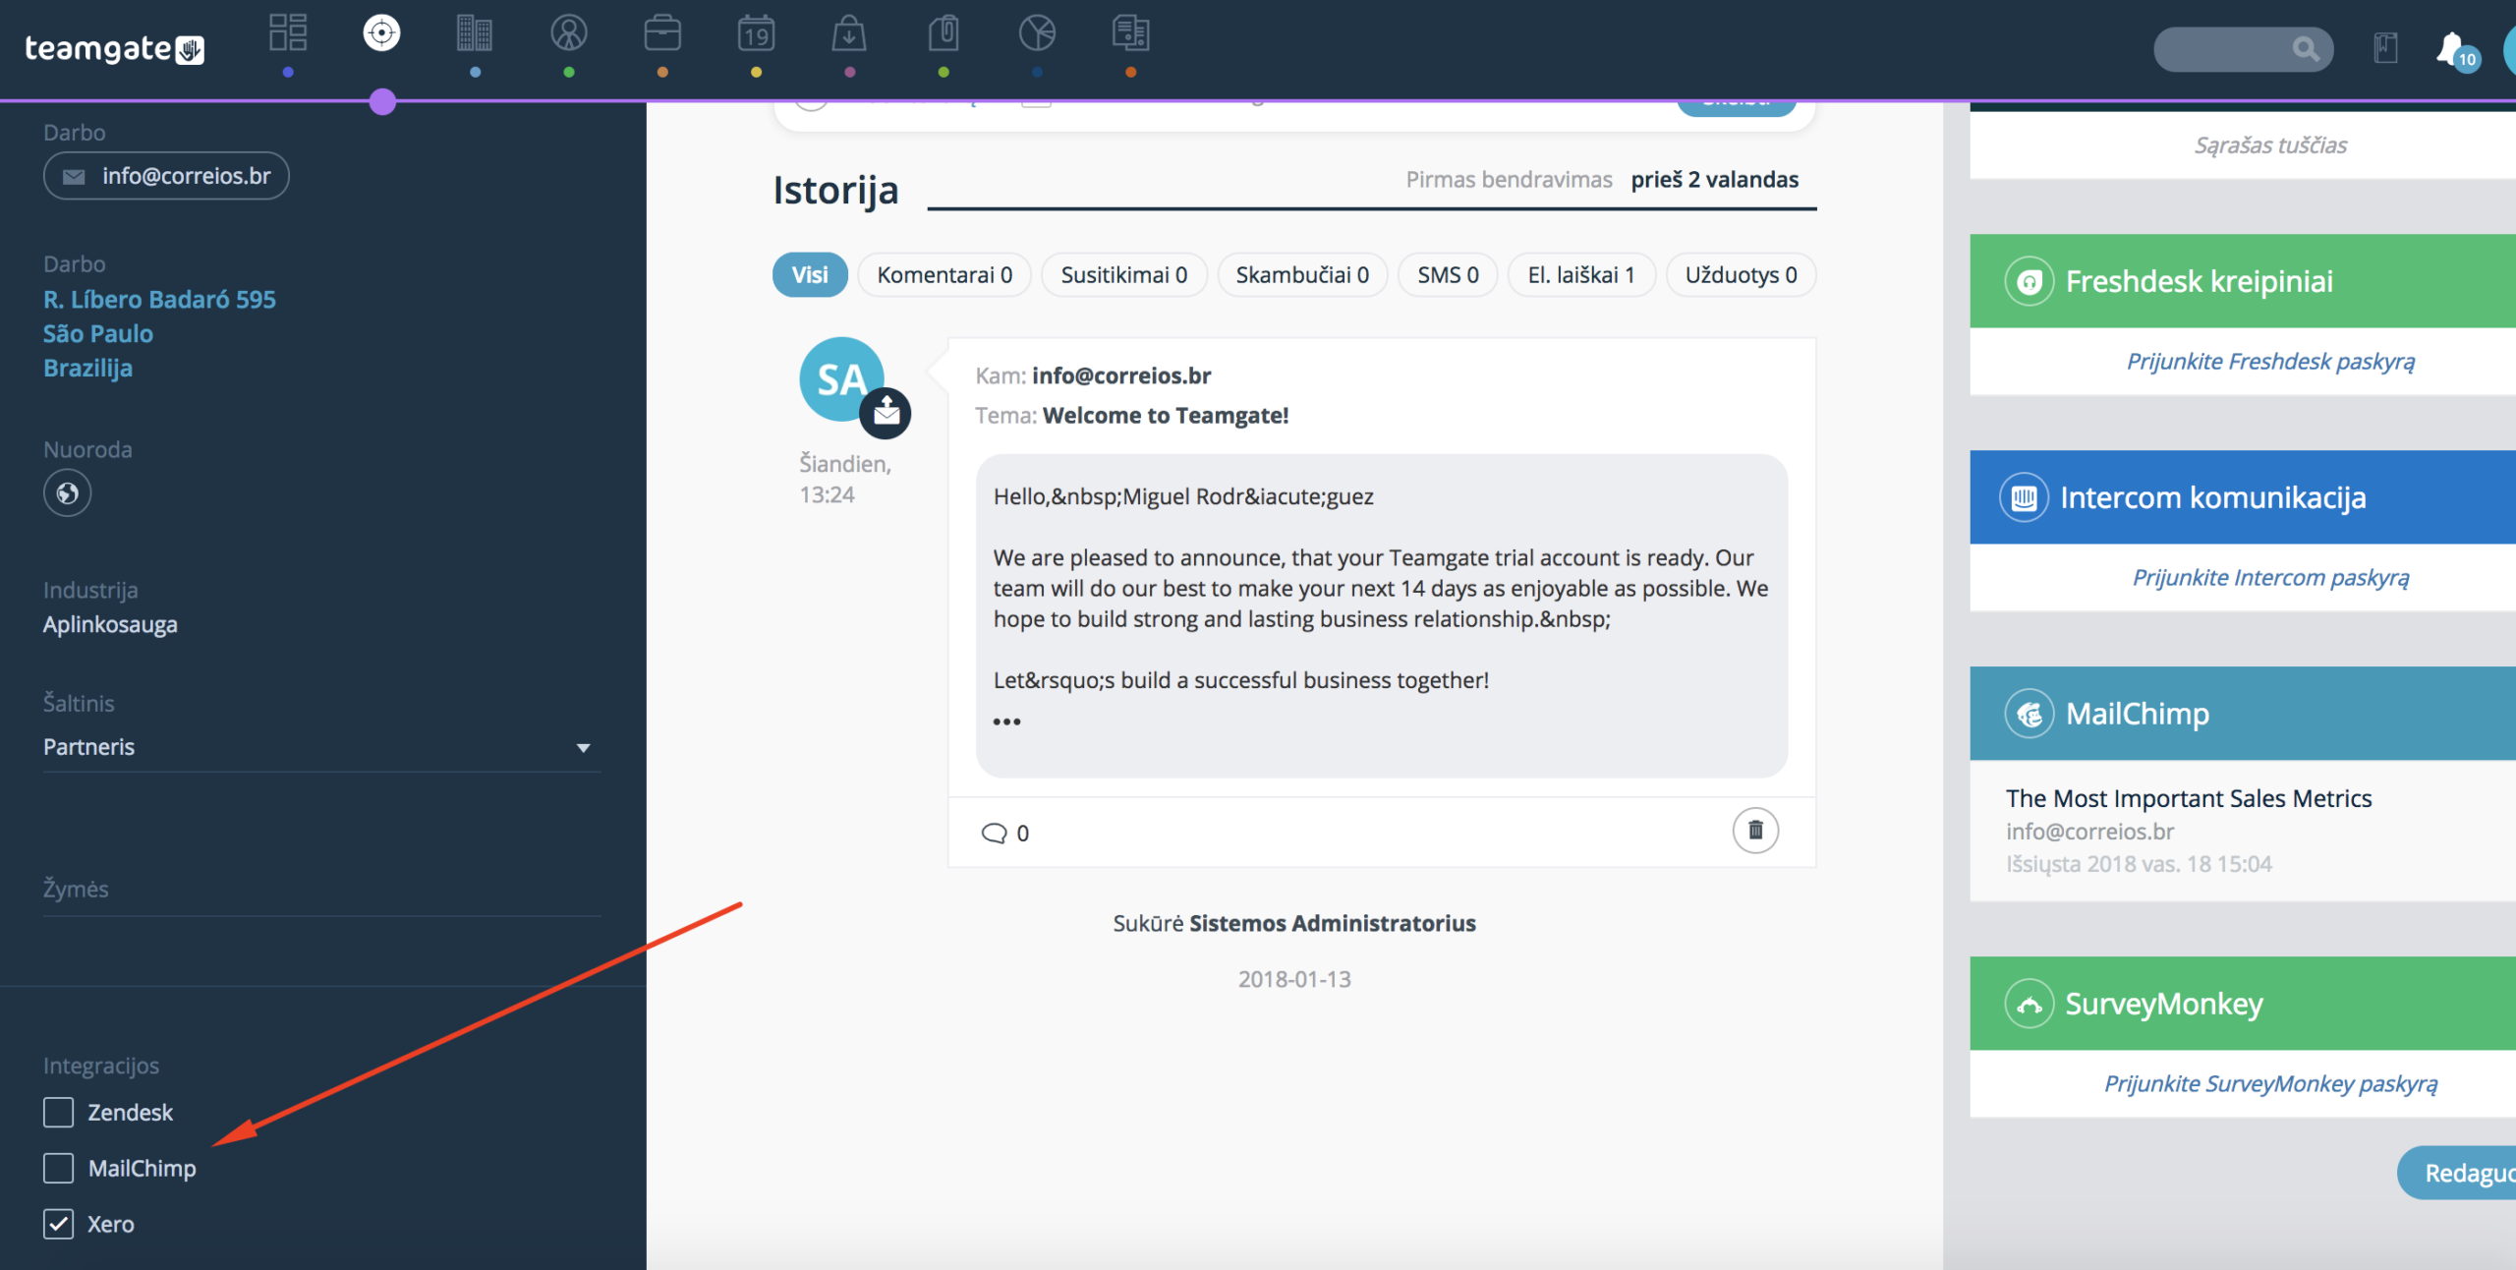Select the Komentarai 0 filter
Image resolution: width=2516 pixels, height=1270 pixels.
tap(943, 275)
